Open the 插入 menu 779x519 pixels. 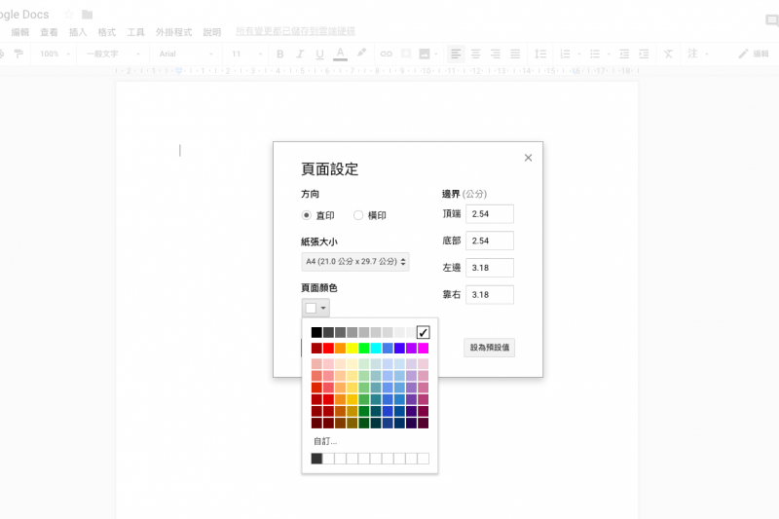point(78,32)
